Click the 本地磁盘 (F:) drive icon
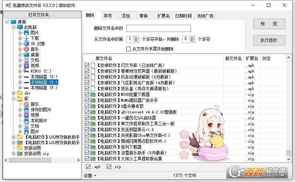 tap(26, 88)
